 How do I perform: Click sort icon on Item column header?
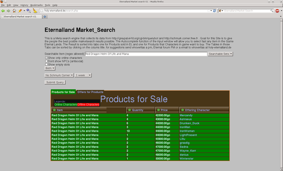pyautogui.click(x=54, y=110)
